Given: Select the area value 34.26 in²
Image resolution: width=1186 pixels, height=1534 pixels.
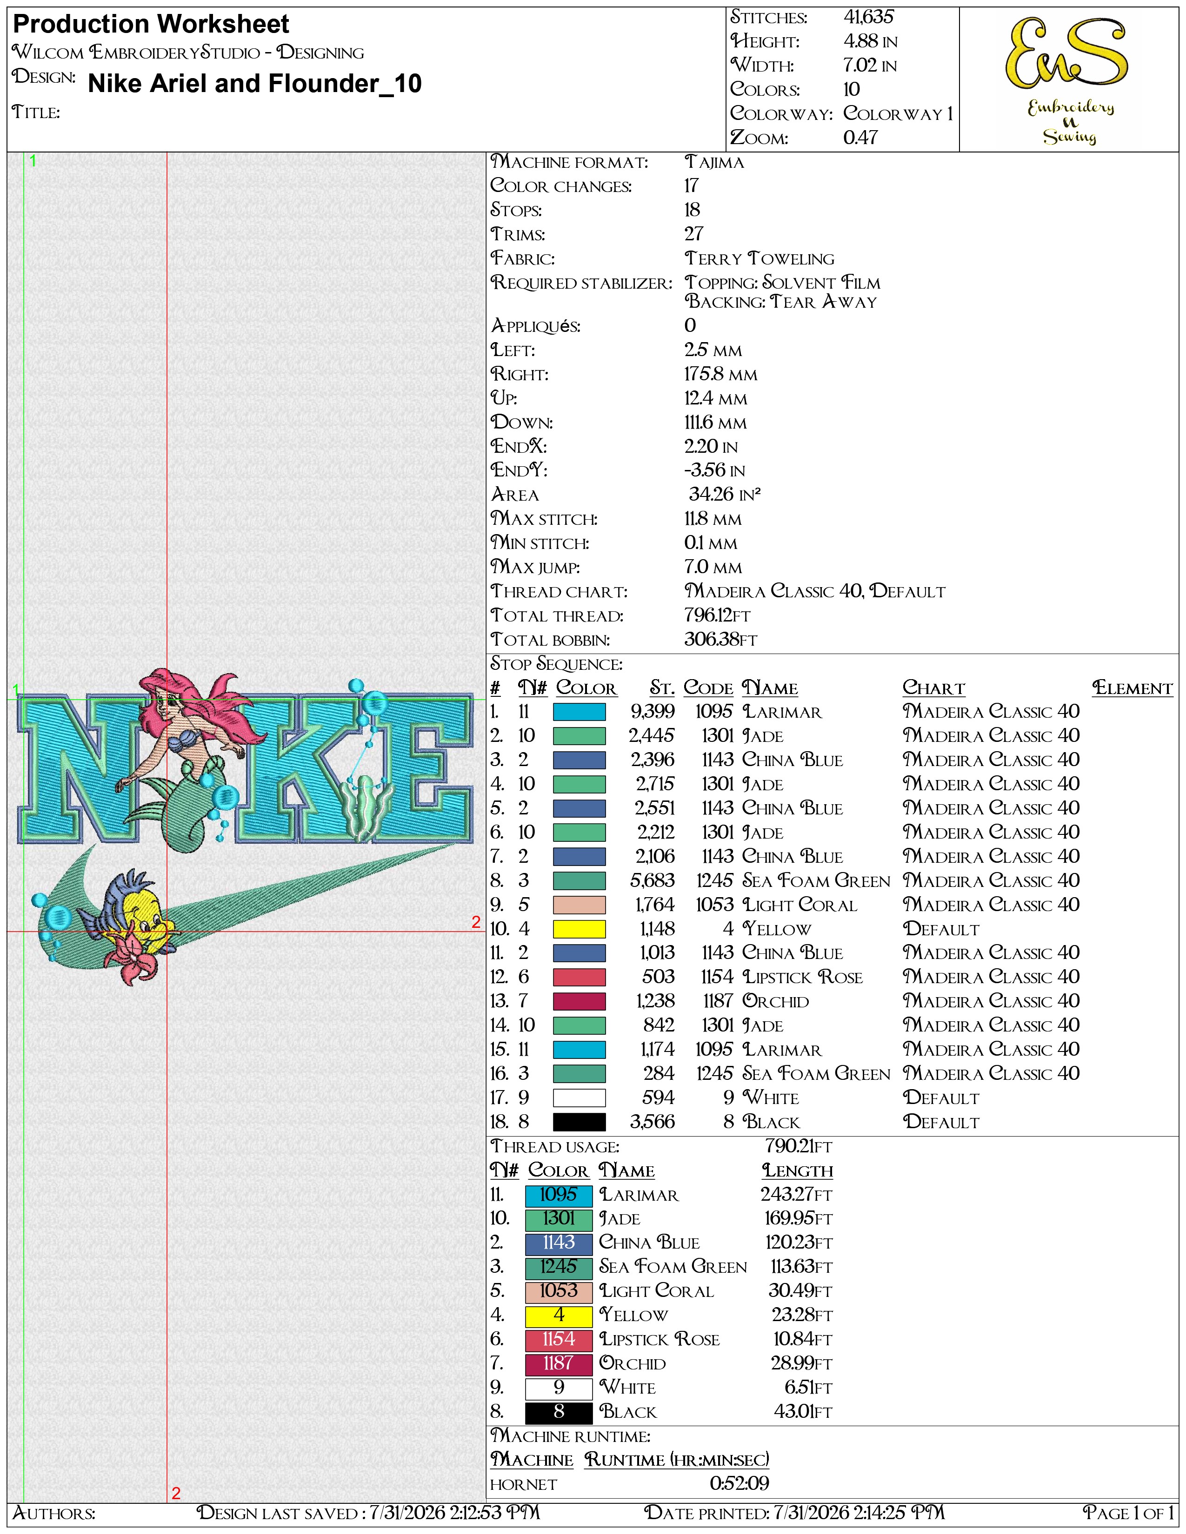Looking at the screenshot, I should (724, 495).
